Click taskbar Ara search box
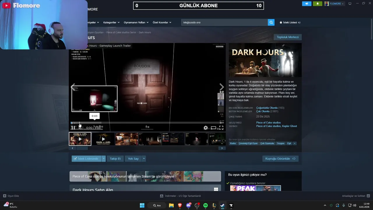This screenshot has height=210, width=373. 157,205
